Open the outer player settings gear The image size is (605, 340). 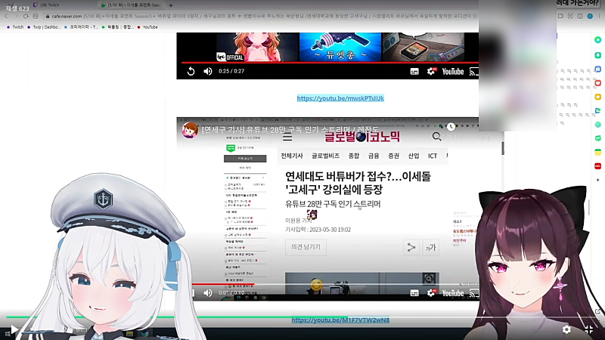566,329
